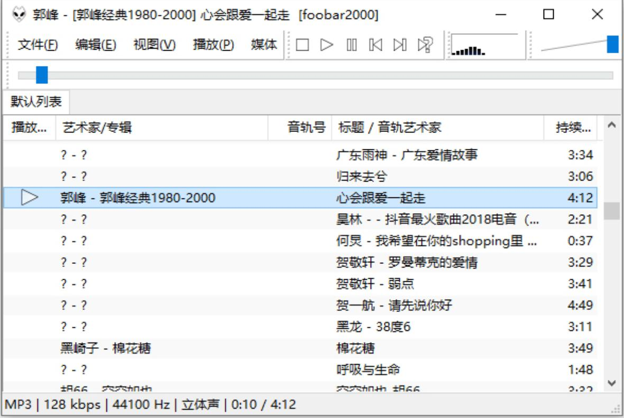The image size is (624, 418).
Task: Open the 文件(F) menu
Action: (38, 44)
